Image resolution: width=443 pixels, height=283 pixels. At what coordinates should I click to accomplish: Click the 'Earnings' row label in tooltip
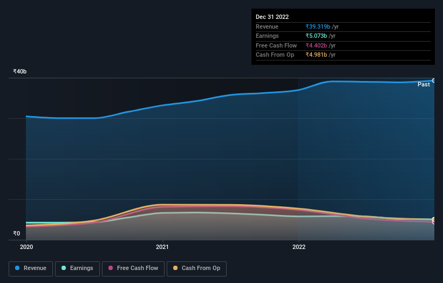267,36
